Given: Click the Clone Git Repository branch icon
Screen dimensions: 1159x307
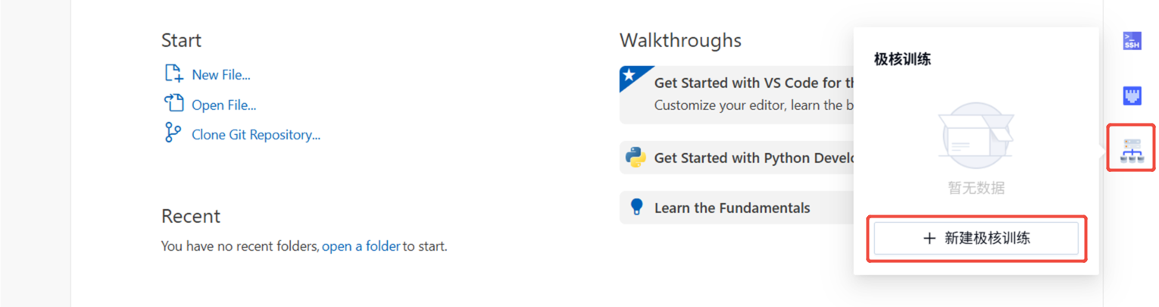Looking at the screenshot, I should (173, 133).
